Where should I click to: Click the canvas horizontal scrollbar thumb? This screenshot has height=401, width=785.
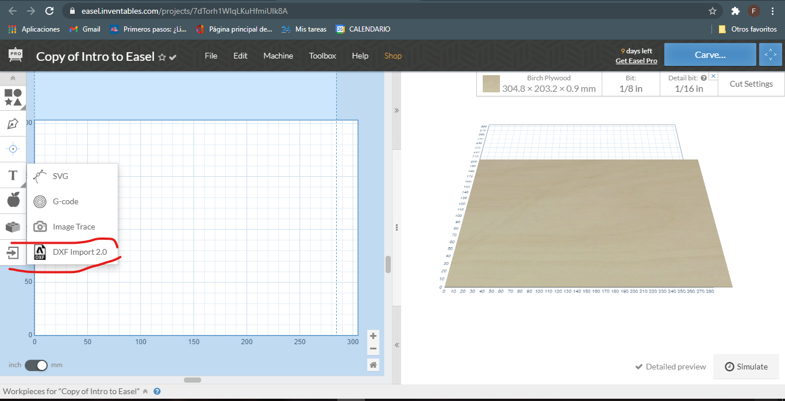click(193, 380)
